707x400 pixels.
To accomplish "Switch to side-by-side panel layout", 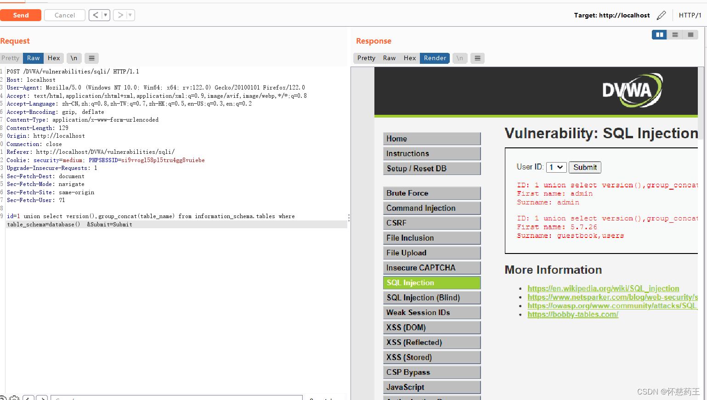I will 660,34.
